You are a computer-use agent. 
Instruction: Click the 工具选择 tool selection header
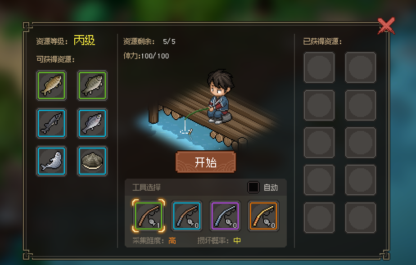coord(146,187)
